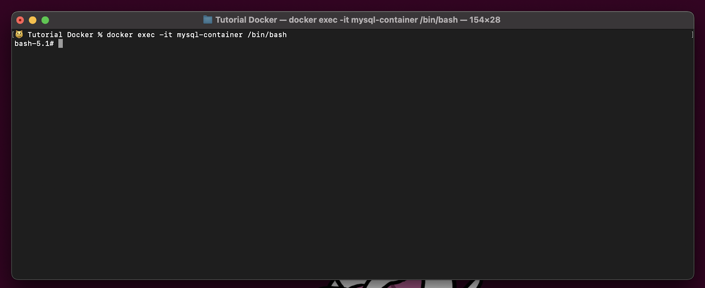Click the empty terminal area to focus
The image size is (705, 288).
pyautogui.click(x=352, y=163)
